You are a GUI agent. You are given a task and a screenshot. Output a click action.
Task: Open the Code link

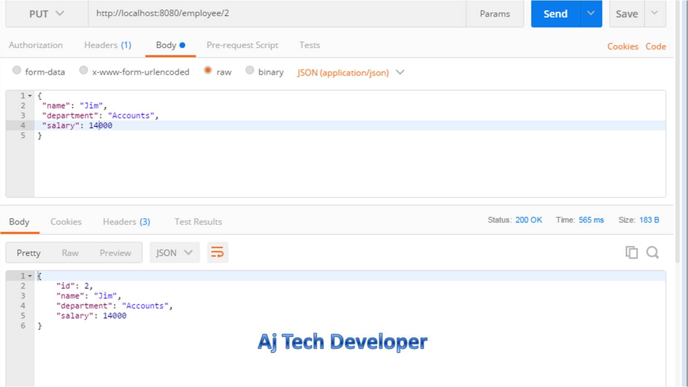(x=656, y=46)
